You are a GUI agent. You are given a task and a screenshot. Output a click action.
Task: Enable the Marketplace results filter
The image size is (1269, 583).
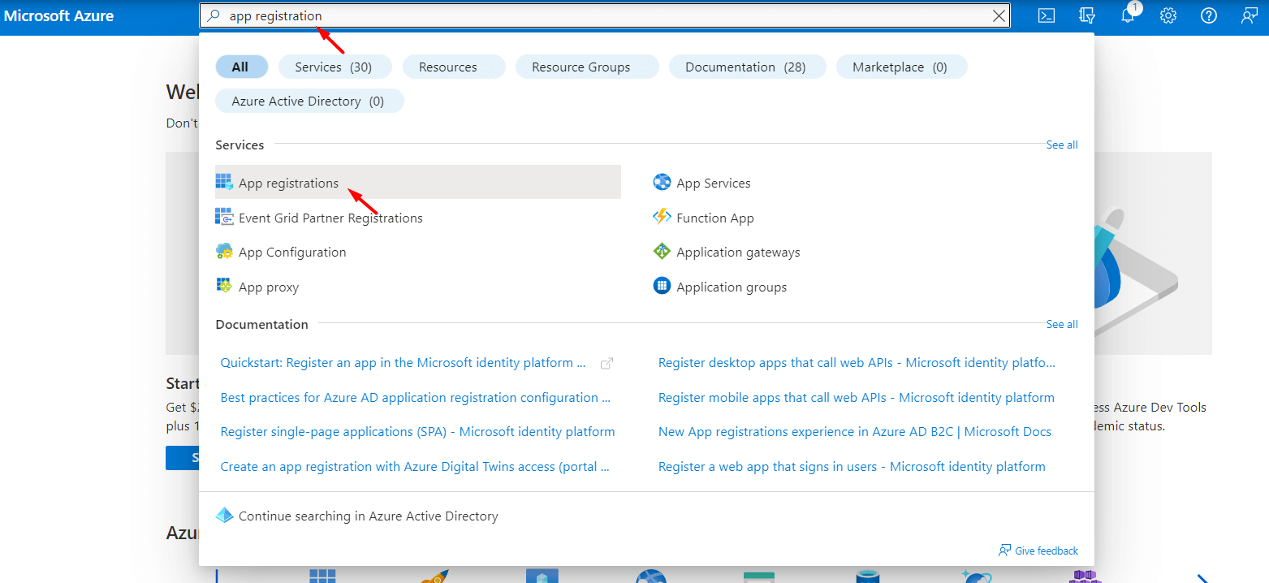click(901, 67)
